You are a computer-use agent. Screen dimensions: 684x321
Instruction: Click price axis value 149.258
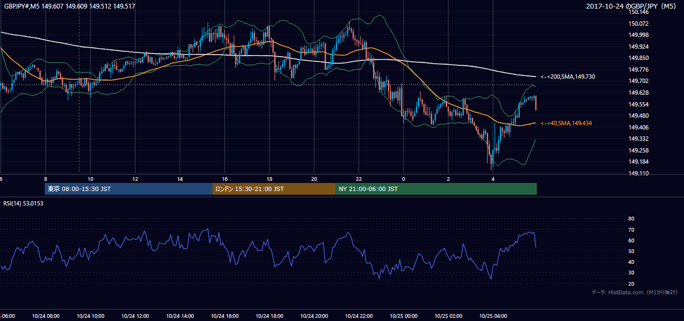pyautogui.click(x=639, y=151)
